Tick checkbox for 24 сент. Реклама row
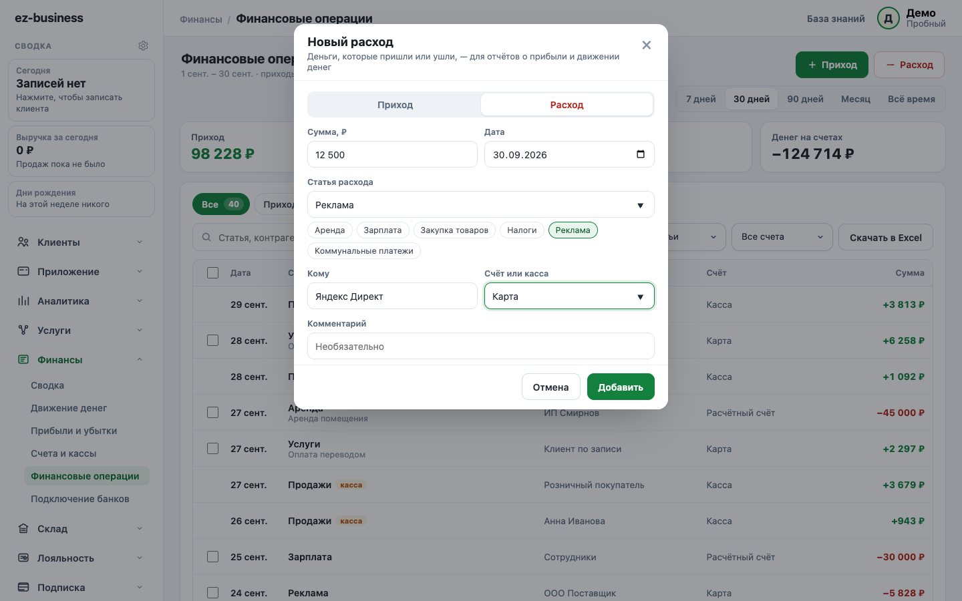962x601 pixels. 212,593
